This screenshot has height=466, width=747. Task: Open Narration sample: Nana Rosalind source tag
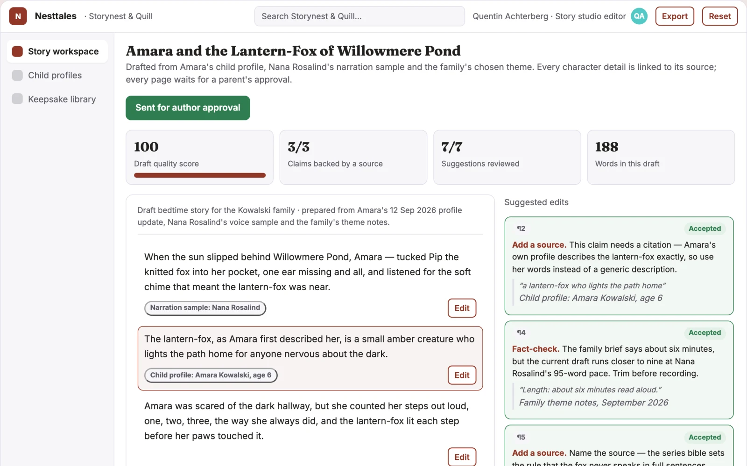coord(205,308)
